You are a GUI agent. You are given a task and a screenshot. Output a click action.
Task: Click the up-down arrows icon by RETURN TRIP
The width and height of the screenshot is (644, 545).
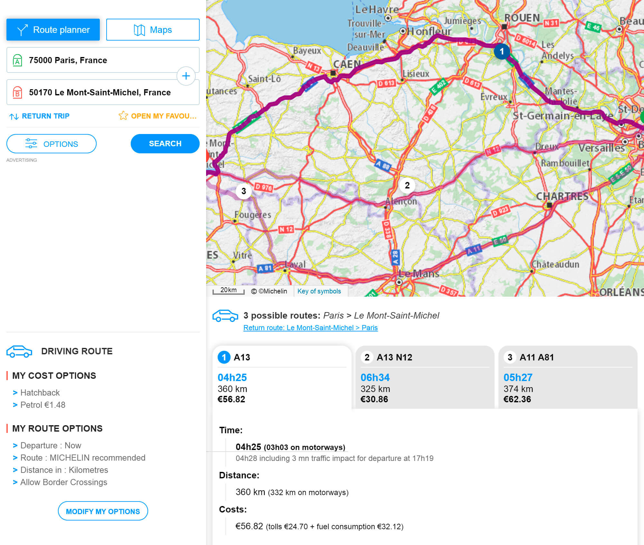click(14, 116)
